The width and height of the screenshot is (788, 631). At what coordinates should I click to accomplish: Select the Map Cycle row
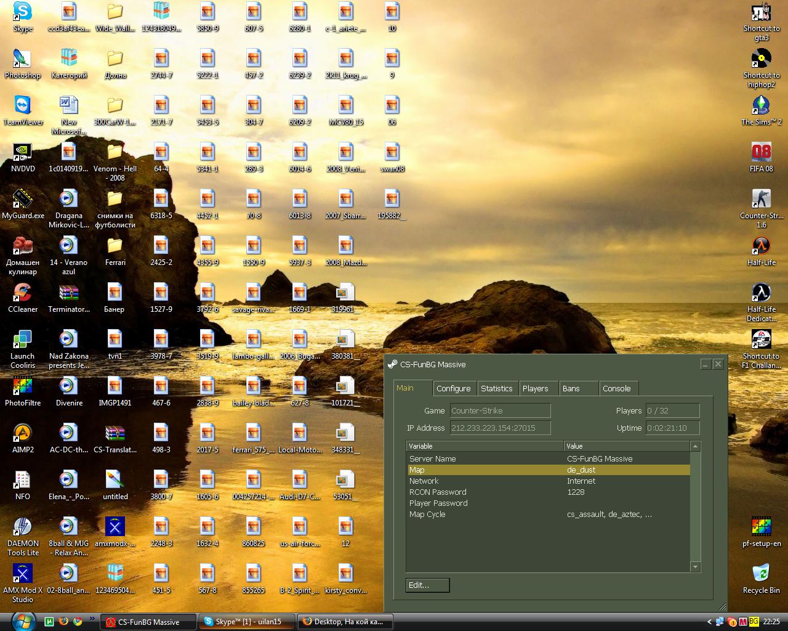point(548,514)
